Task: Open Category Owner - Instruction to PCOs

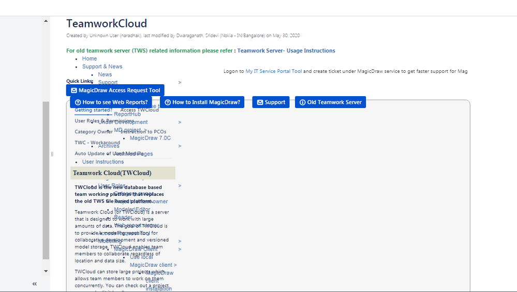Action: click(121, 132)
